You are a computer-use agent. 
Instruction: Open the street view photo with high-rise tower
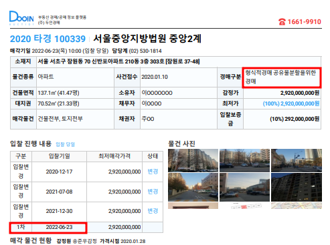297,160
